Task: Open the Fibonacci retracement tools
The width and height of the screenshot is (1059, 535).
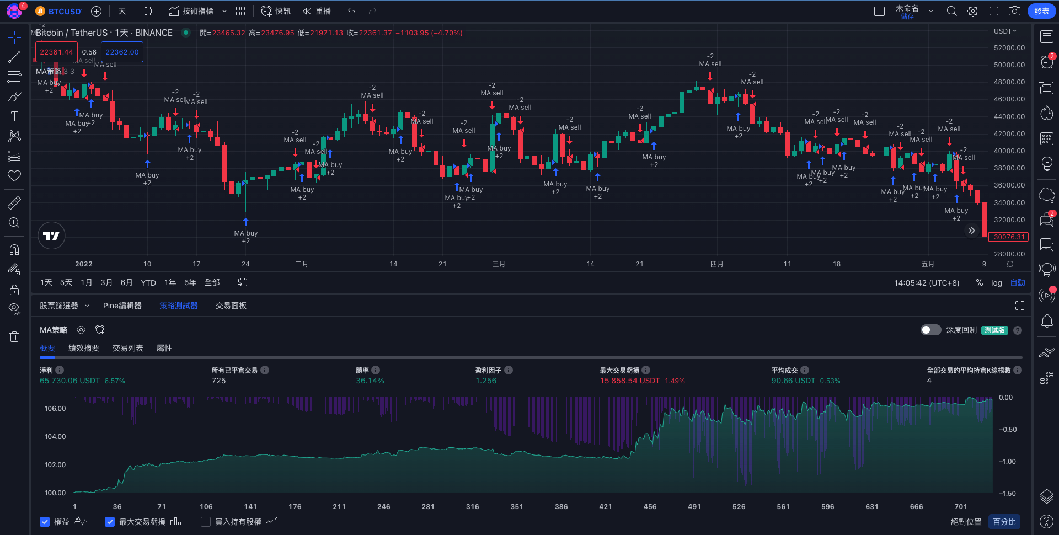Action: click(x=14, y=77)
